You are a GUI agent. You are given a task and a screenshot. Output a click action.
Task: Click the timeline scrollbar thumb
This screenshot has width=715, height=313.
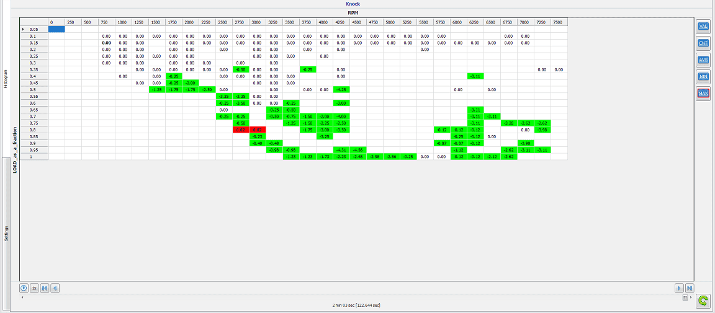[x=685, y=298]
